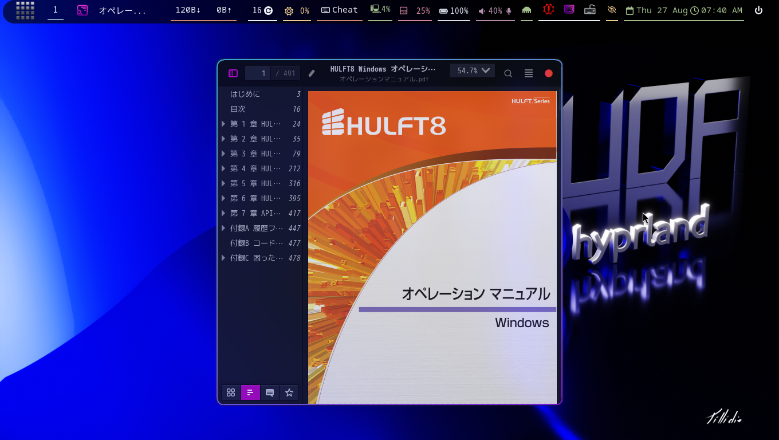Open the power menu icon
Screen dimensions: 779x440
click(x=758, y=10)
